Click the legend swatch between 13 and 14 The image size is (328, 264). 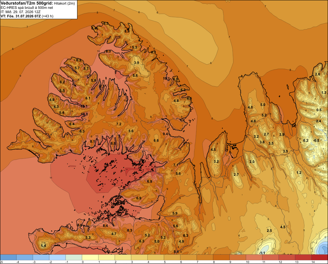click(303, 257)
